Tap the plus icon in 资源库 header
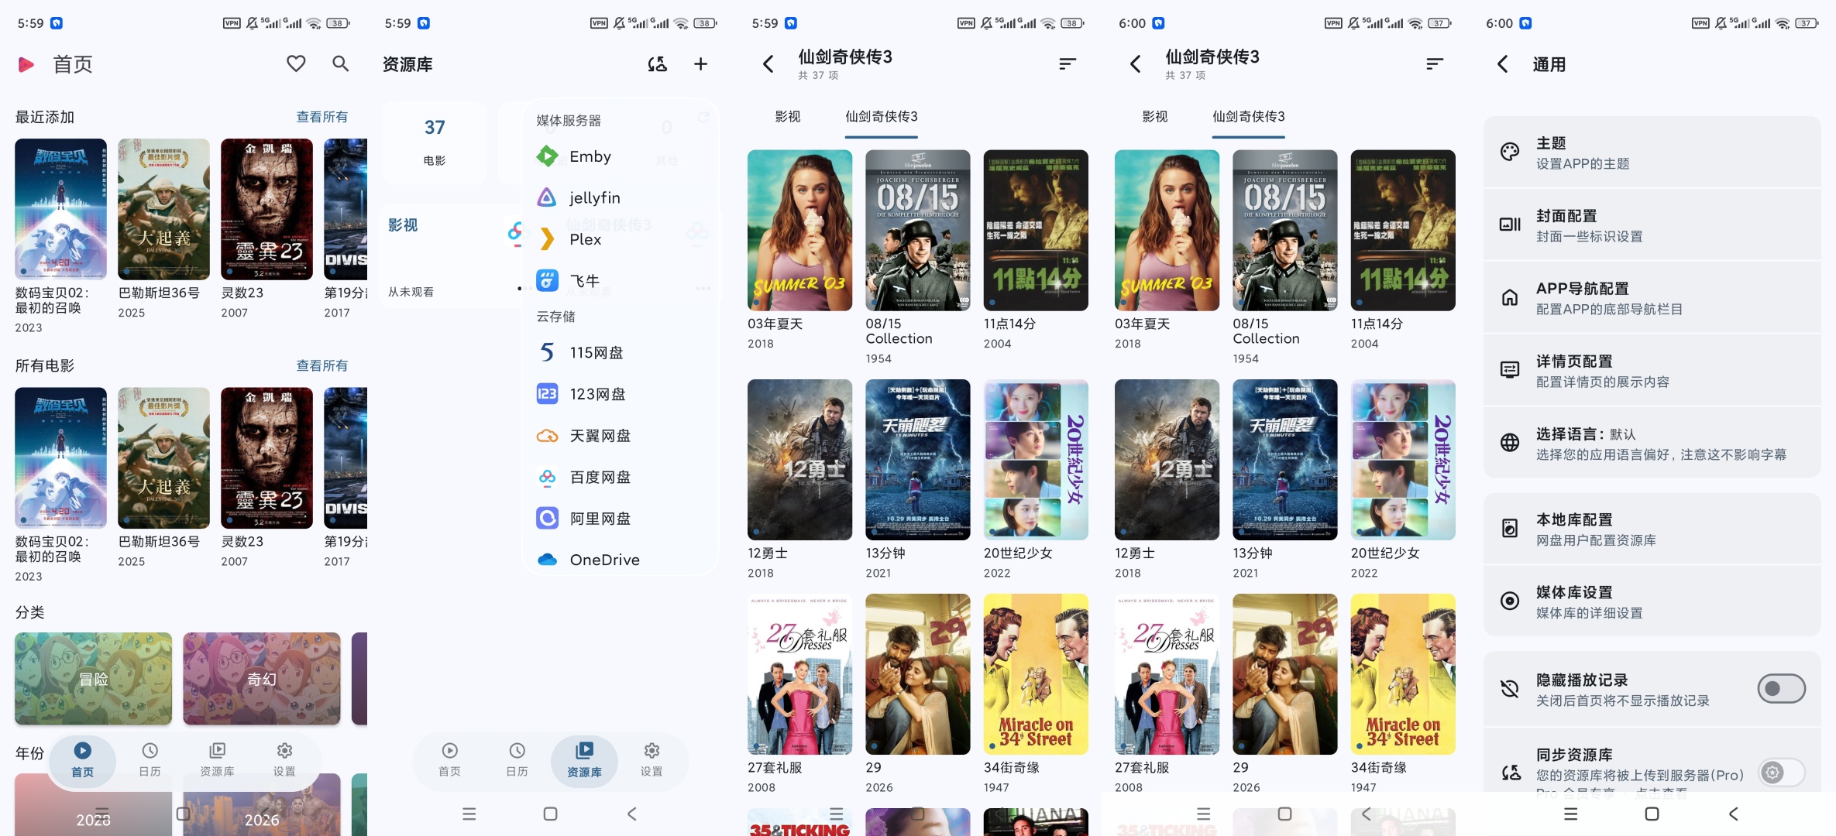Image resolution: width=1836 pixels, height=836 pixels. 700,64
